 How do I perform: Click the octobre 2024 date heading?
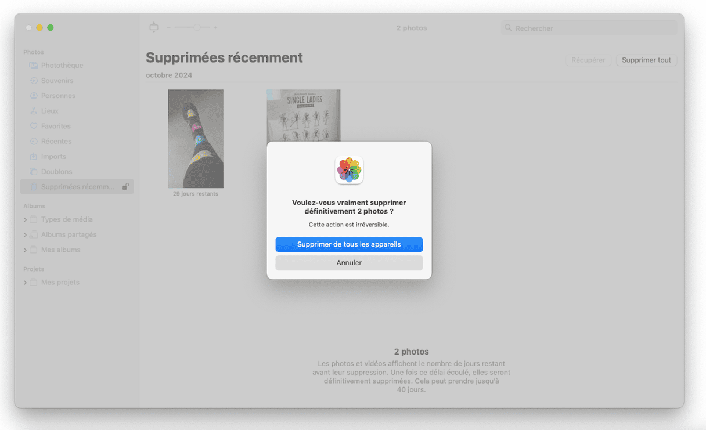coord(169,75)
